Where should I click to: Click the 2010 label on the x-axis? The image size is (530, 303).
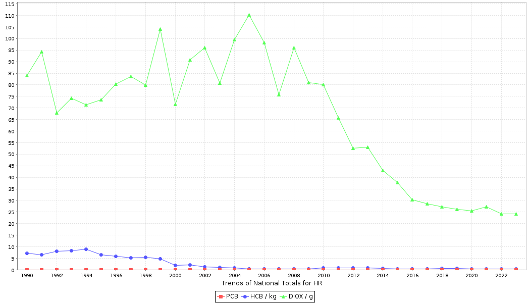[323, 276]
